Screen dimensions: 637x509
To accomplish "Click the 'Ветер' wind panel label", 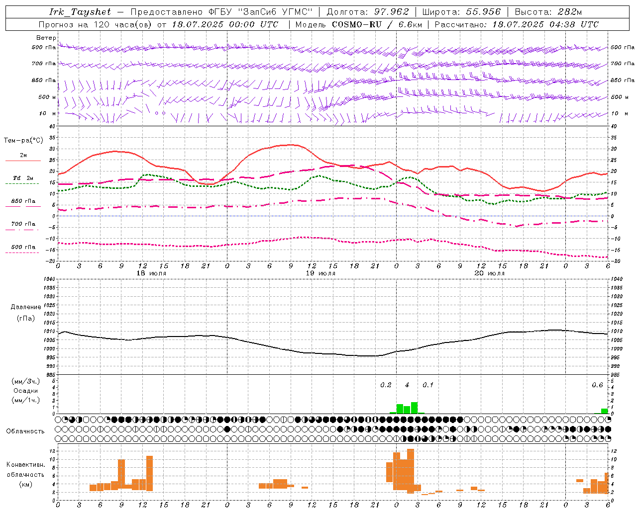I will pyautogui.click(x=46, y=38).
